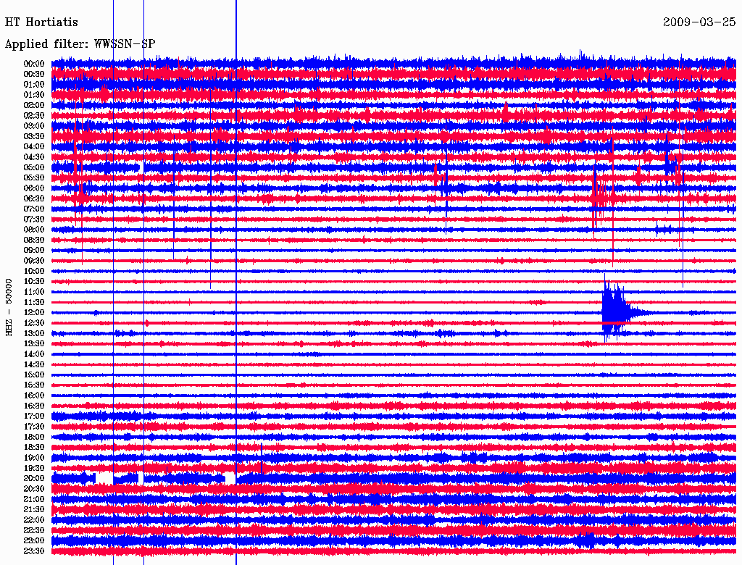Image resolution: width=742 pixels, height=565 pixels.
Task: Select the 22:00 time label
Action: pyautogui.click(x=34, y=520)
